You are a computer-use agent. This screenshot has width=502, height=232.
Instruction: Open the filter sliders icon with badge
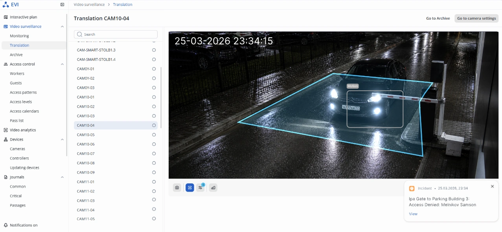pyautogui.click(x=200, y=188)
